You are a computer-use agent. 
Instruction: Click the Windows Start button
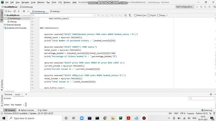(x=4, y=118)
